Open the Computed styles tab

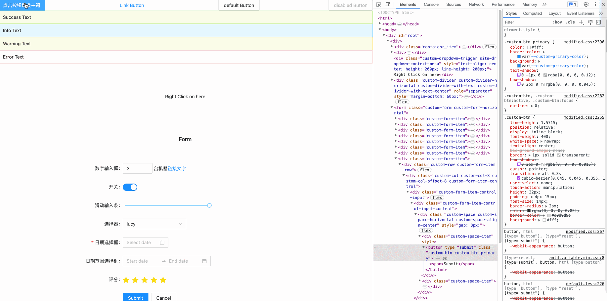(532, 13)
